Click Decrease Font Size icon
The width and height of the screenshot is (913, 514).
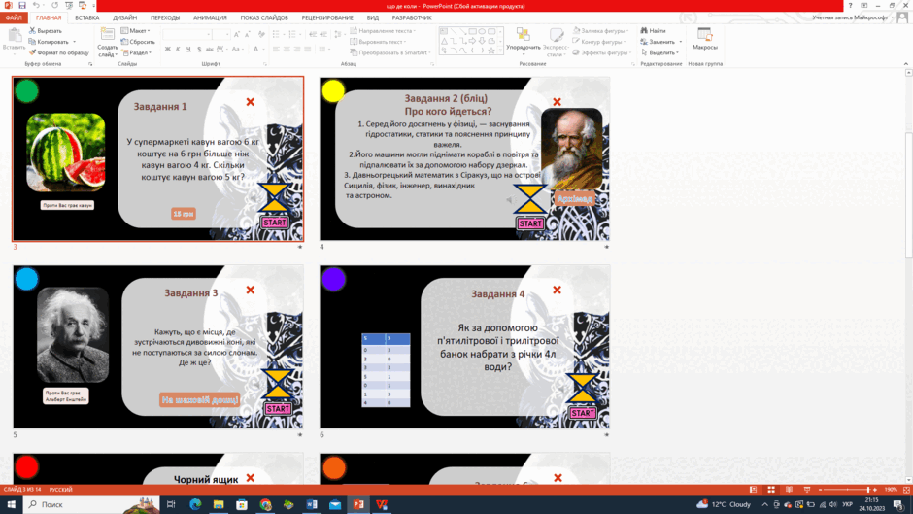click(248, 35)
